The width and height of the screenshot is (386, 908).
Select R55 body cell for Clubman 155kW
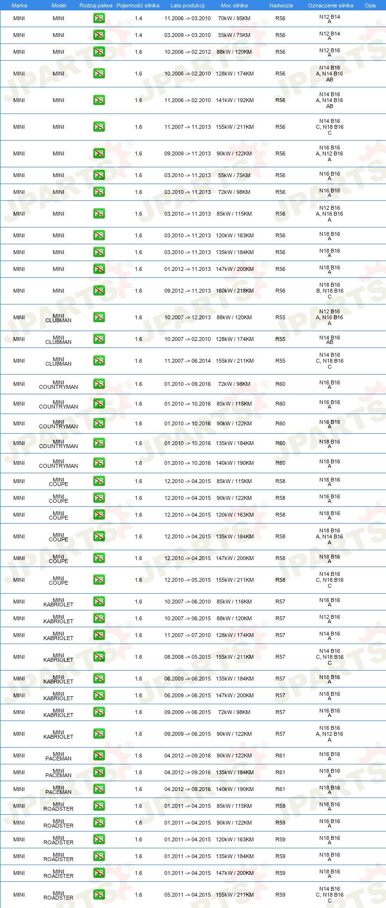(x=280, y=361)
